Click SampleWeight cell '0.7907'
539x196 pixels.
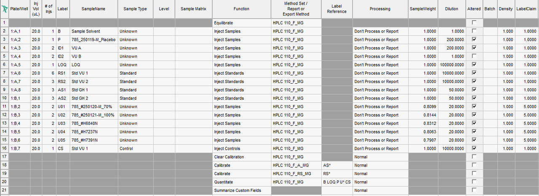coord(423,140)
